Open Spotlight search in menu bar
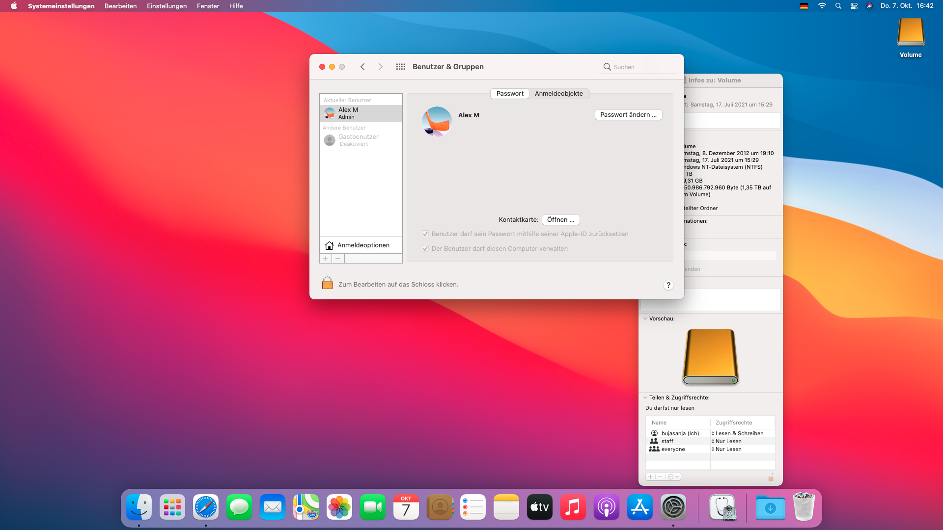The image size is (943, 530). [838, 6]
